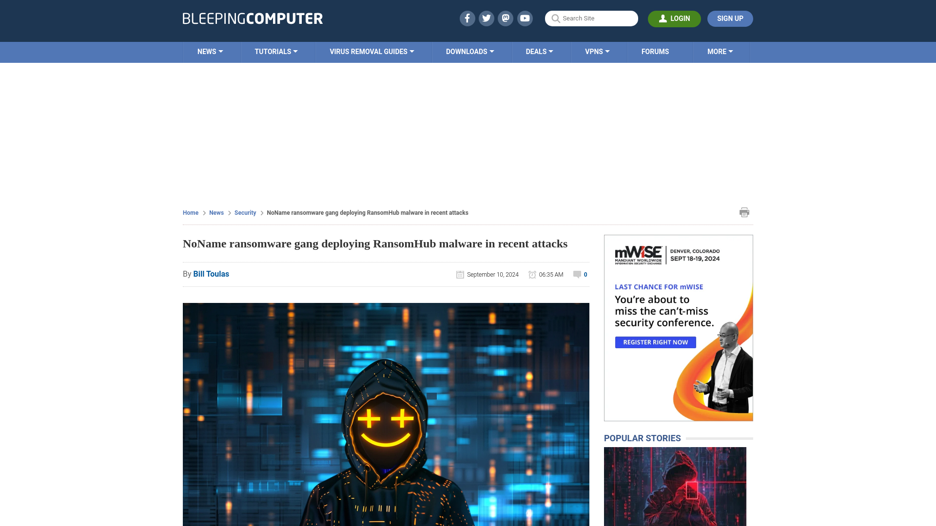936x526 pixels.
Task: Click the SIGN UP button
Action: (x=730, y=18)
